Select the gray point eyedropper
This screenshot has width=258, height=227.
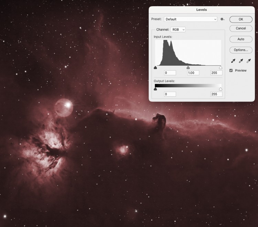tap(241, 61)
